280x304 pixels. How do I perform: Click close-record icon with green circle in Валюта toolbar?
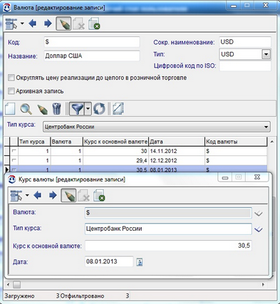(x=94, y=23)
